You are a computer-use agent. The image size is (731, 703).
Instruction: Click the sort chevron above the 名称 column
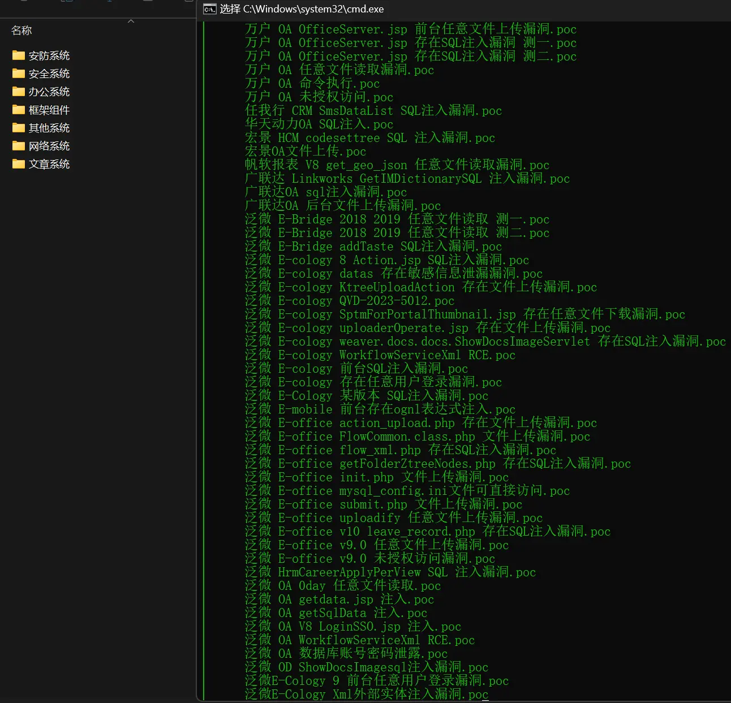click(131, 21)
